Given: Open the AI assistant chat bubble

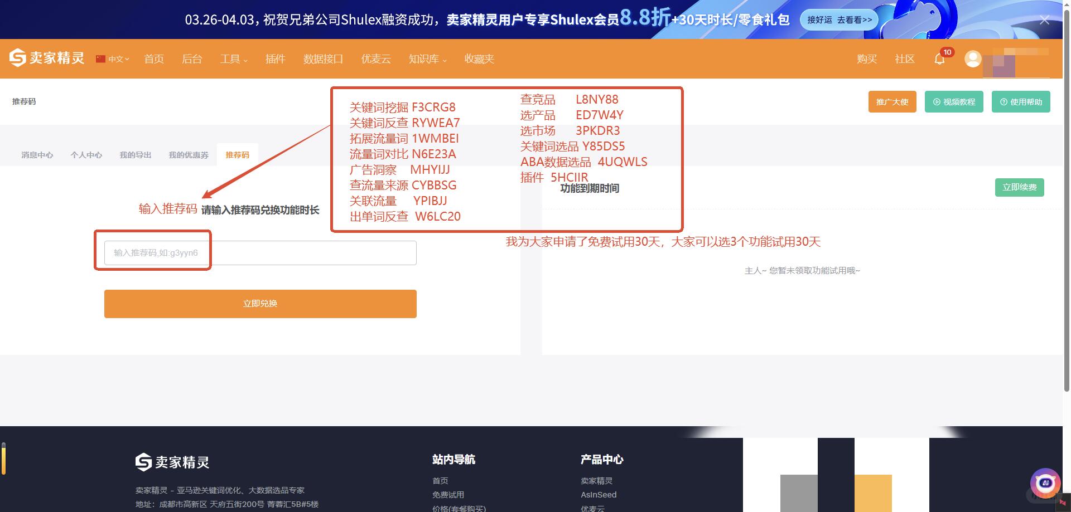Looking at the screenshot, I should coord(1045,483).
